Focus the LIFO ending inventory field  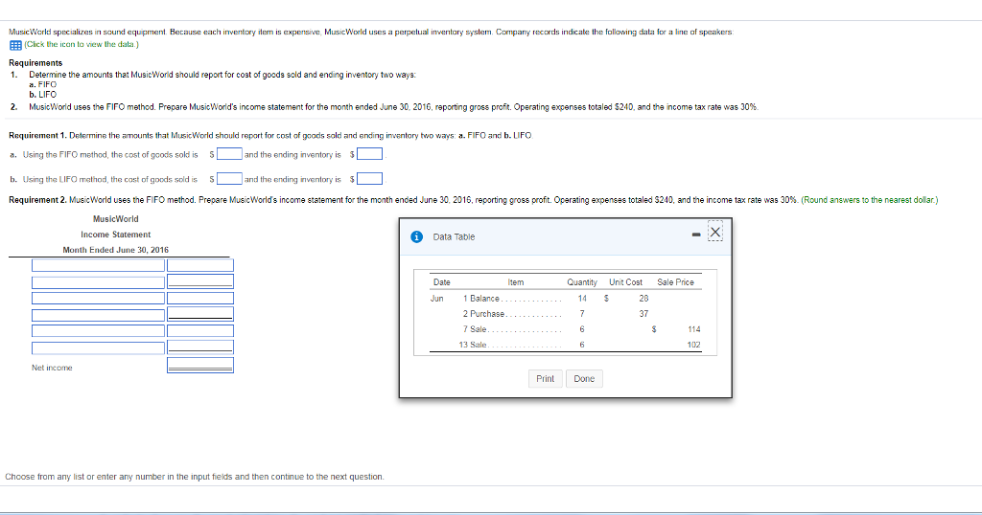point(370,179)
